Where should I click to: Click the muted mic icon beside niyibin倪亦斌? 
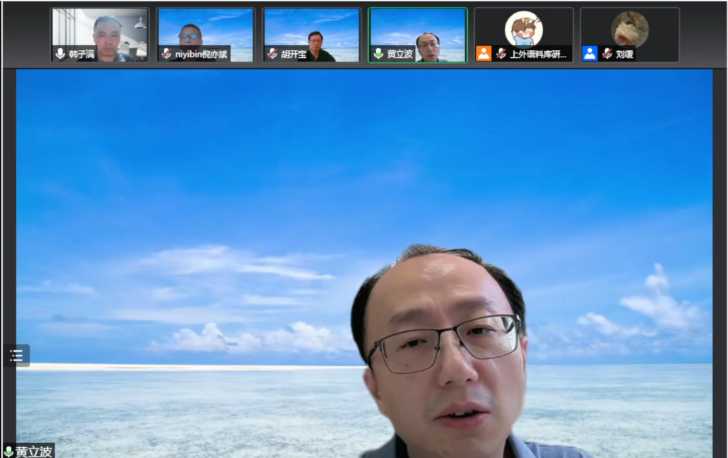tap(166, 54)
